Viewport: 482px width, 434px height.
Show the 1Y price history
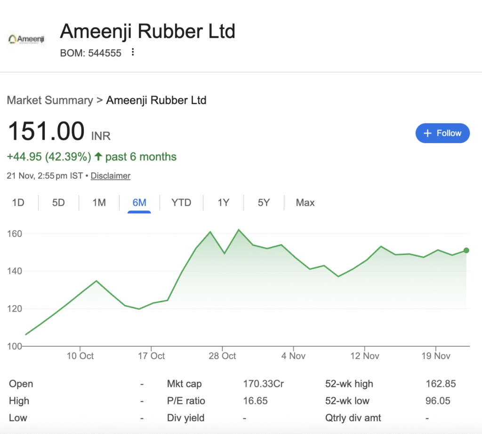tap(223, 203)
